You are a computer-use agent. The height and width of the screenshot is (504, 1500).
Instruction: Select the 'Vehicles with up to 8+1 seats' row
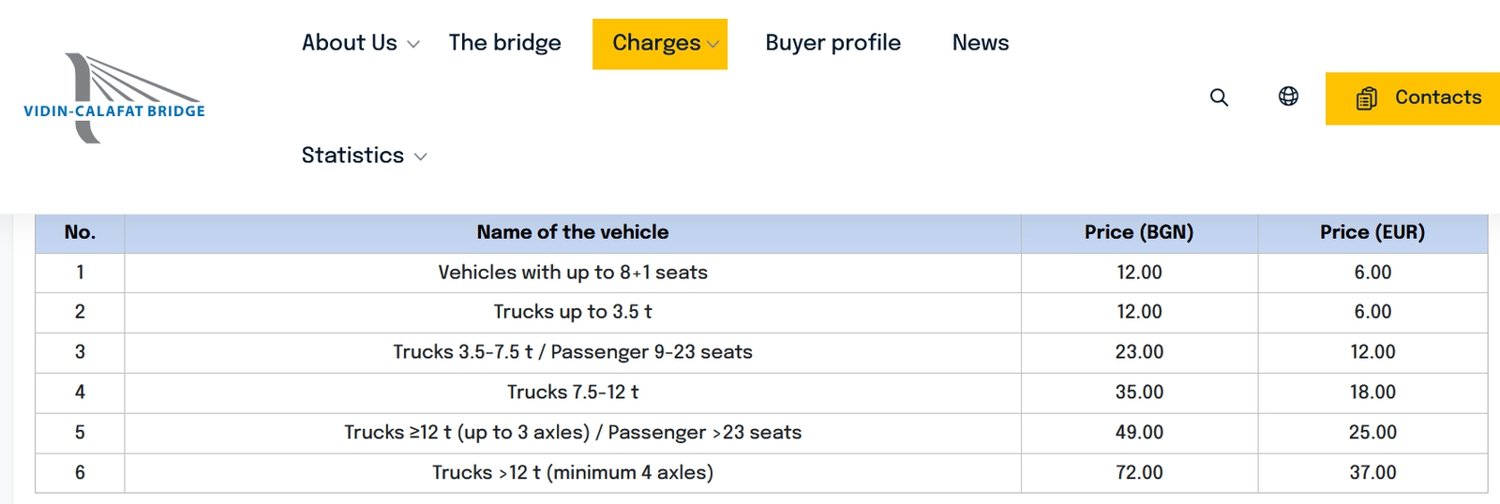pos(572,273)
